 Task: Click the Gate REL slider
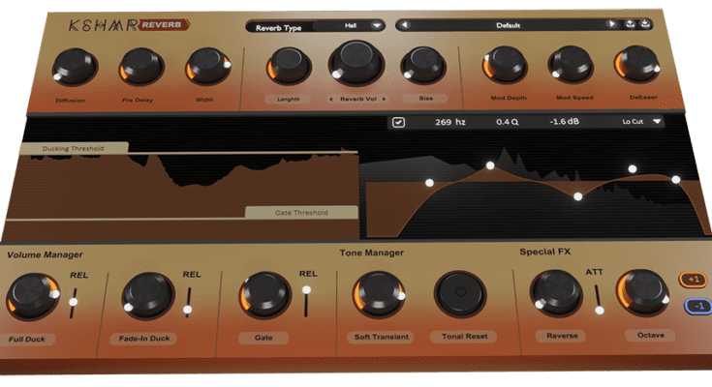307,300
